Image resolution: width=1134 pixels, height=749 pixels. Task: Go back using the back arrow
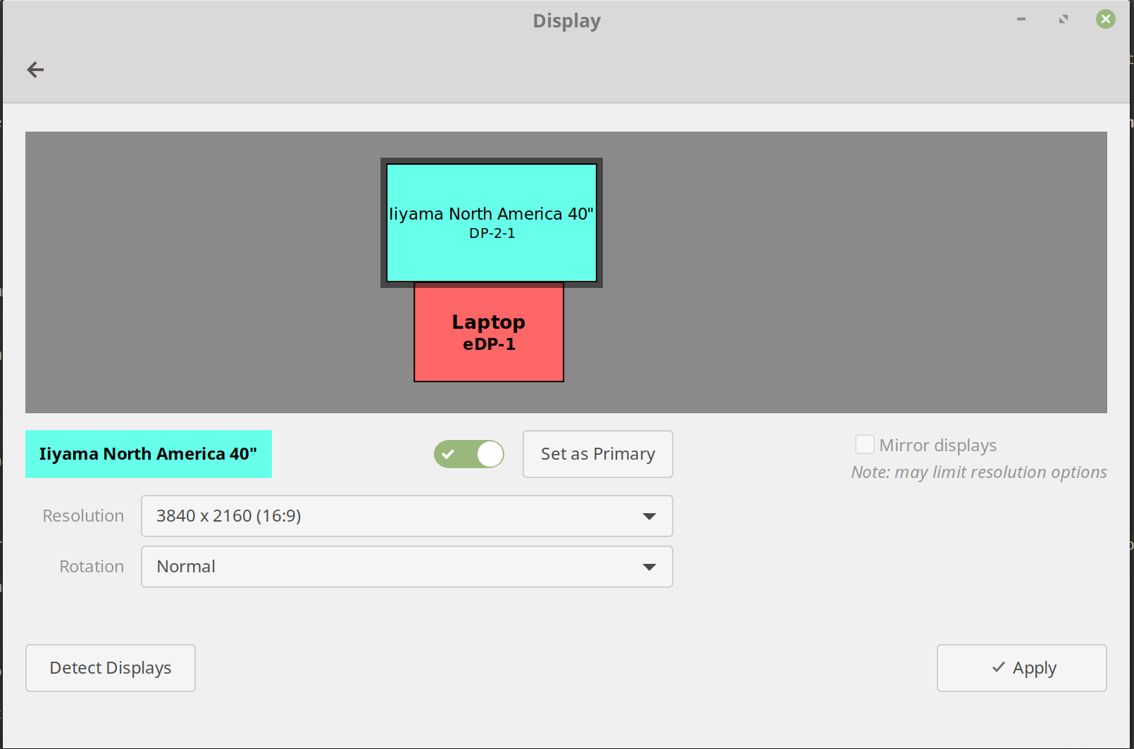click(35, 69)
